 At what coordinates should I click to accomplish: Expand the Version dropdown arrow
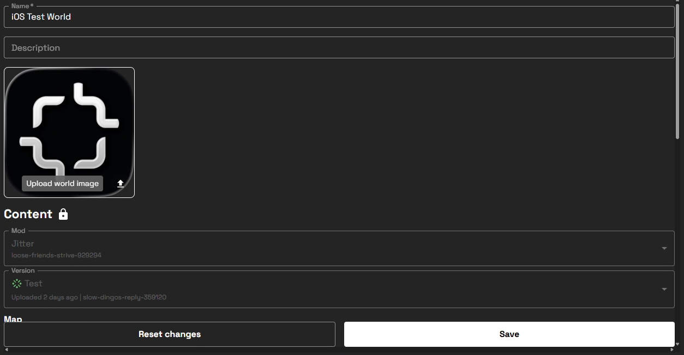664,289
